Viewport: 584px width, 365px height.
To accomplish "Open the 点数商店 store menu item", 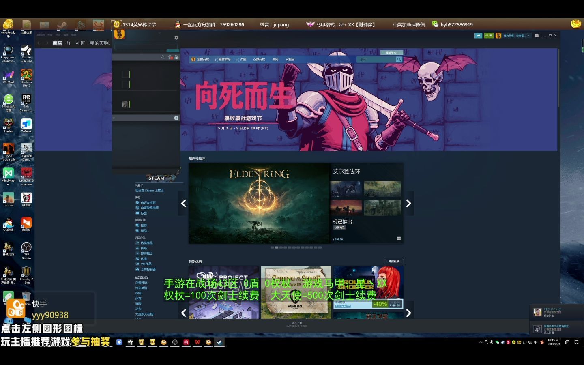I will click(259, 59).
